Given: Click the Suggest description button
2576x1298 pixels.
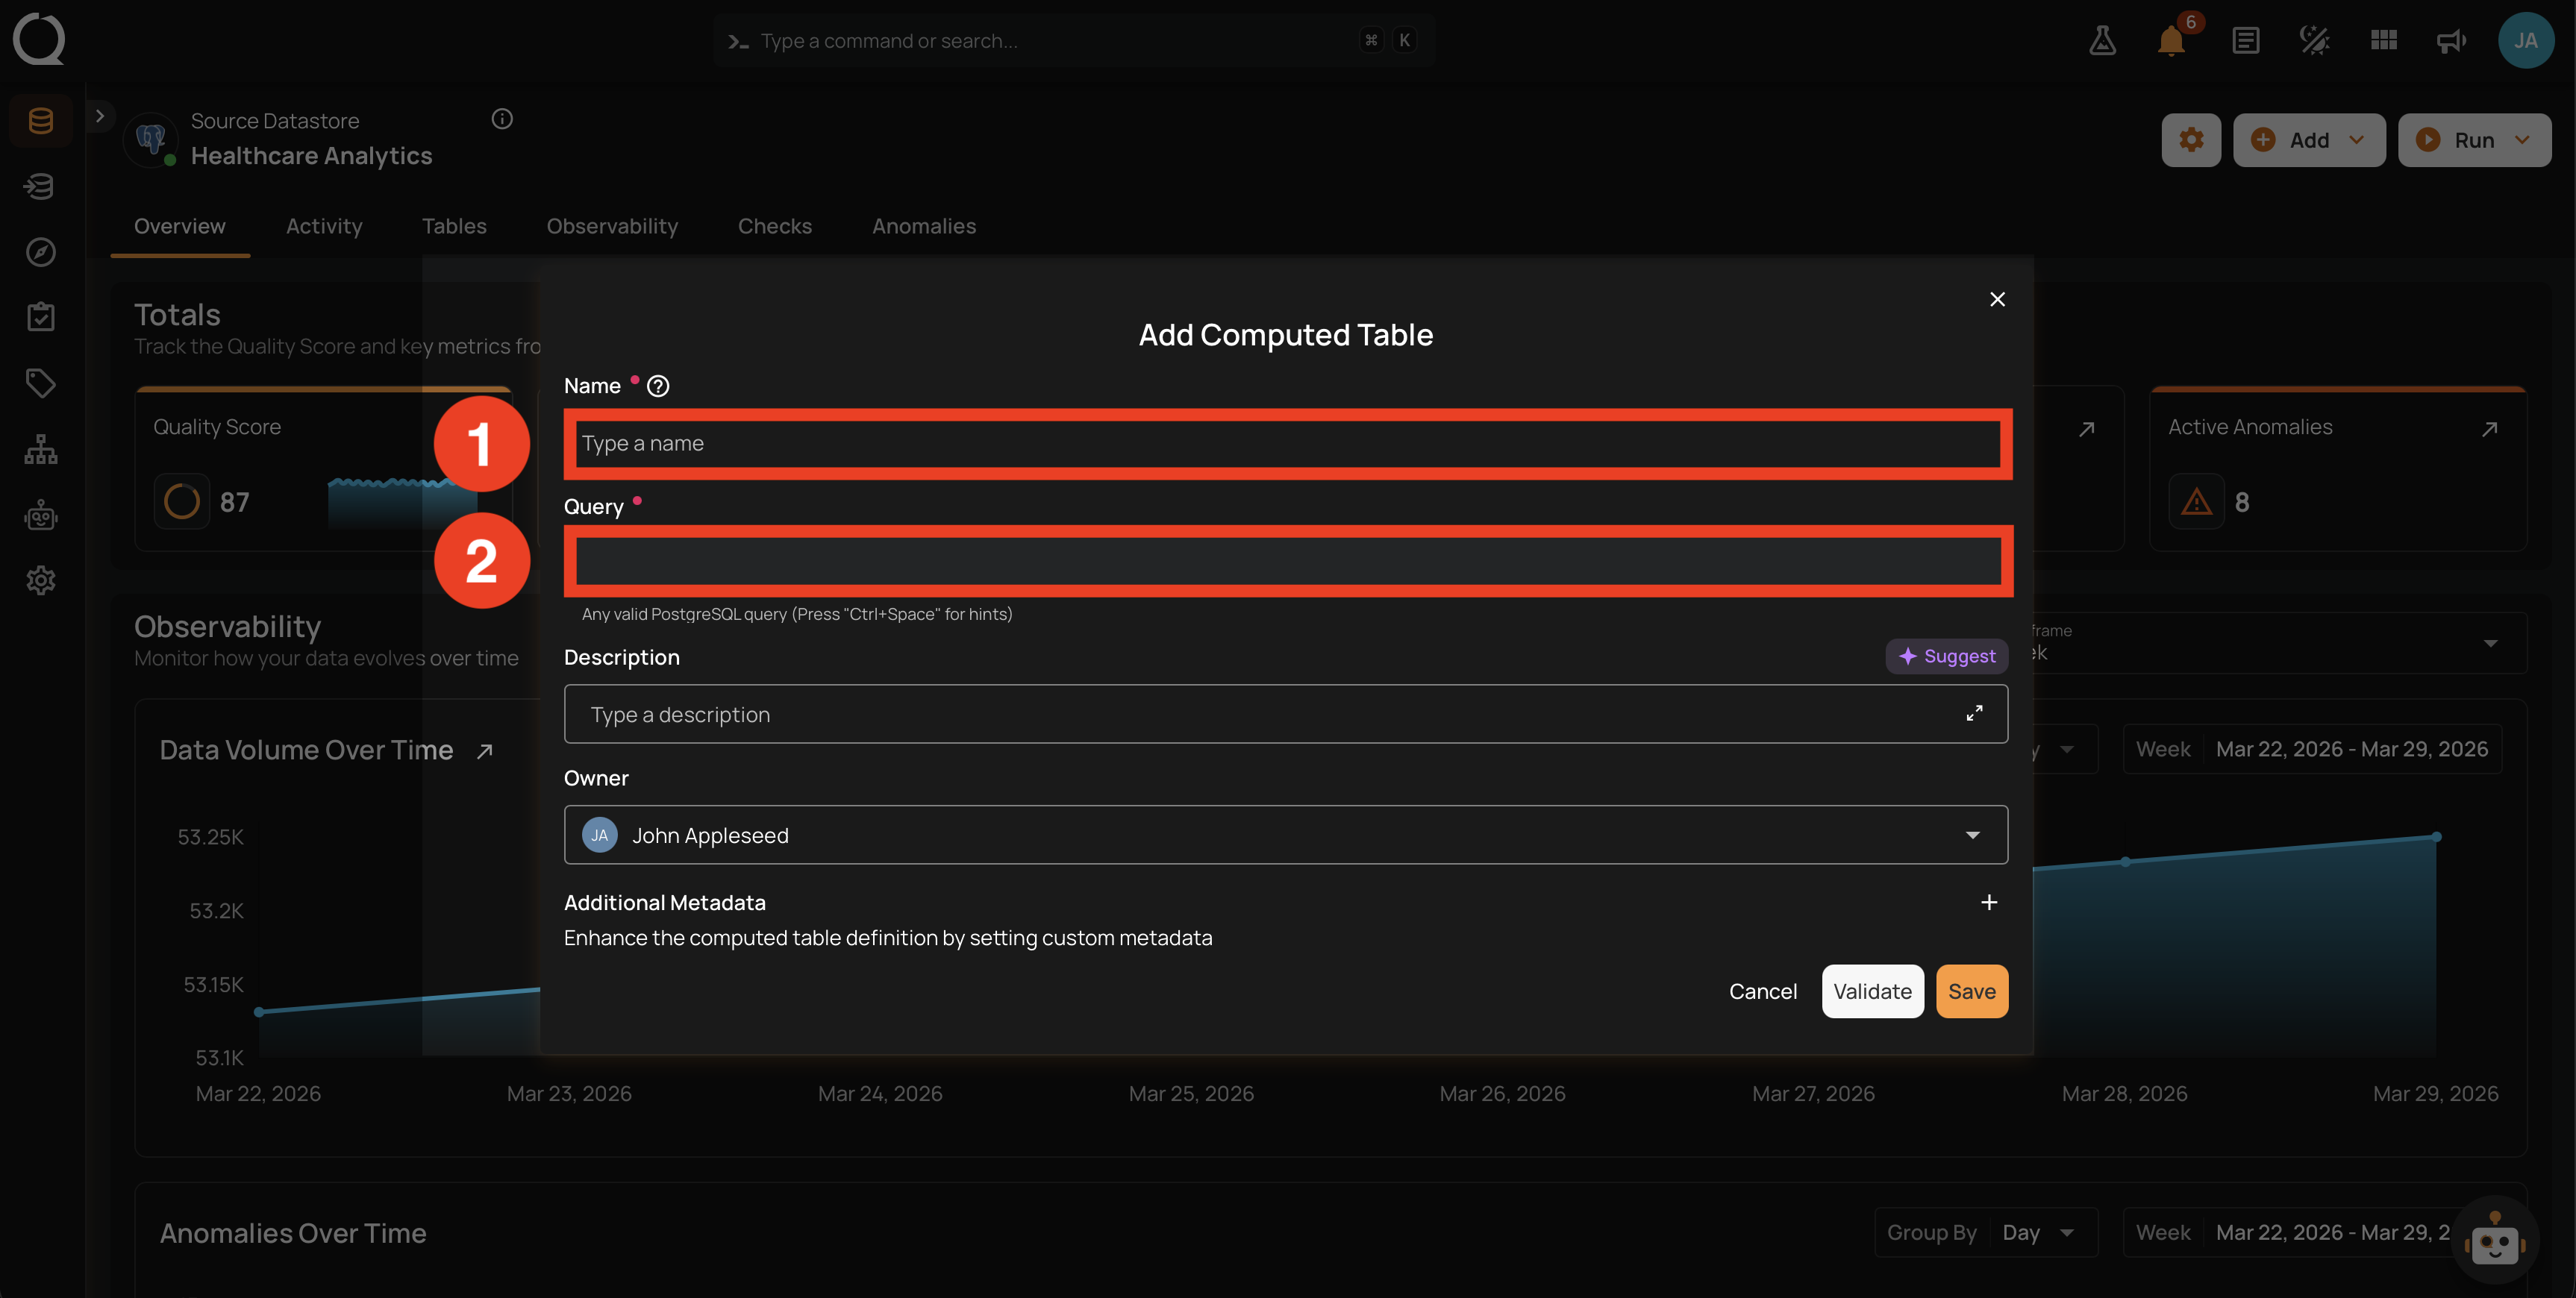Looking at the screenshot, I should [1946, 656].
